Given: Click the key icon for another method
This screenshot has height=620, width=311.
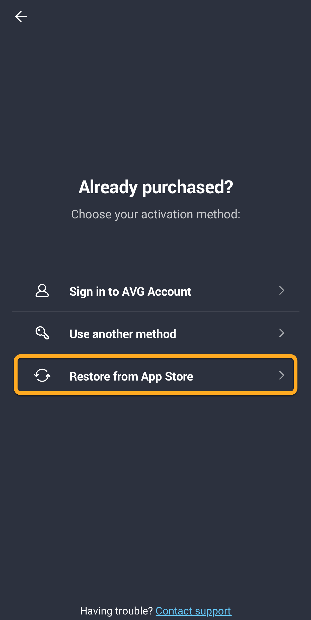Looking at the screenshot, I should [42, 333].
